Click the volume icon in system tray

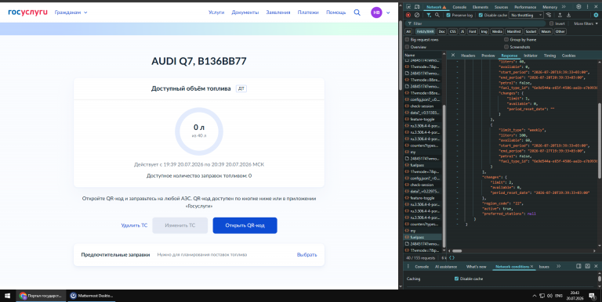(x=549, y=296)
